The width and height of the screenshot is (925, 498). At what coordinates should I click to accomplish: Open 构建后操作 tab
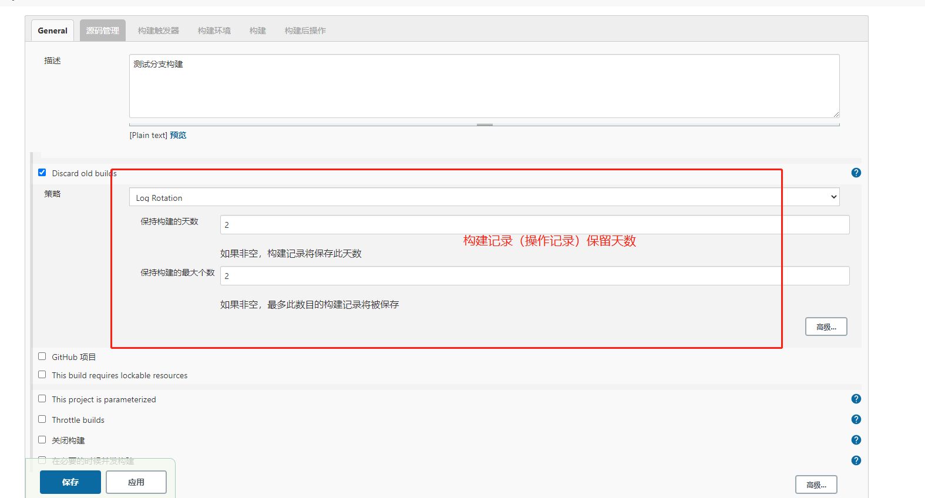pos(305,31)
